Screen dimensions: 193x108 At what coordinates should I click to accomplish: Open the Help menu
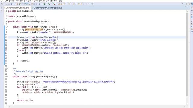[x=60, y=1]
